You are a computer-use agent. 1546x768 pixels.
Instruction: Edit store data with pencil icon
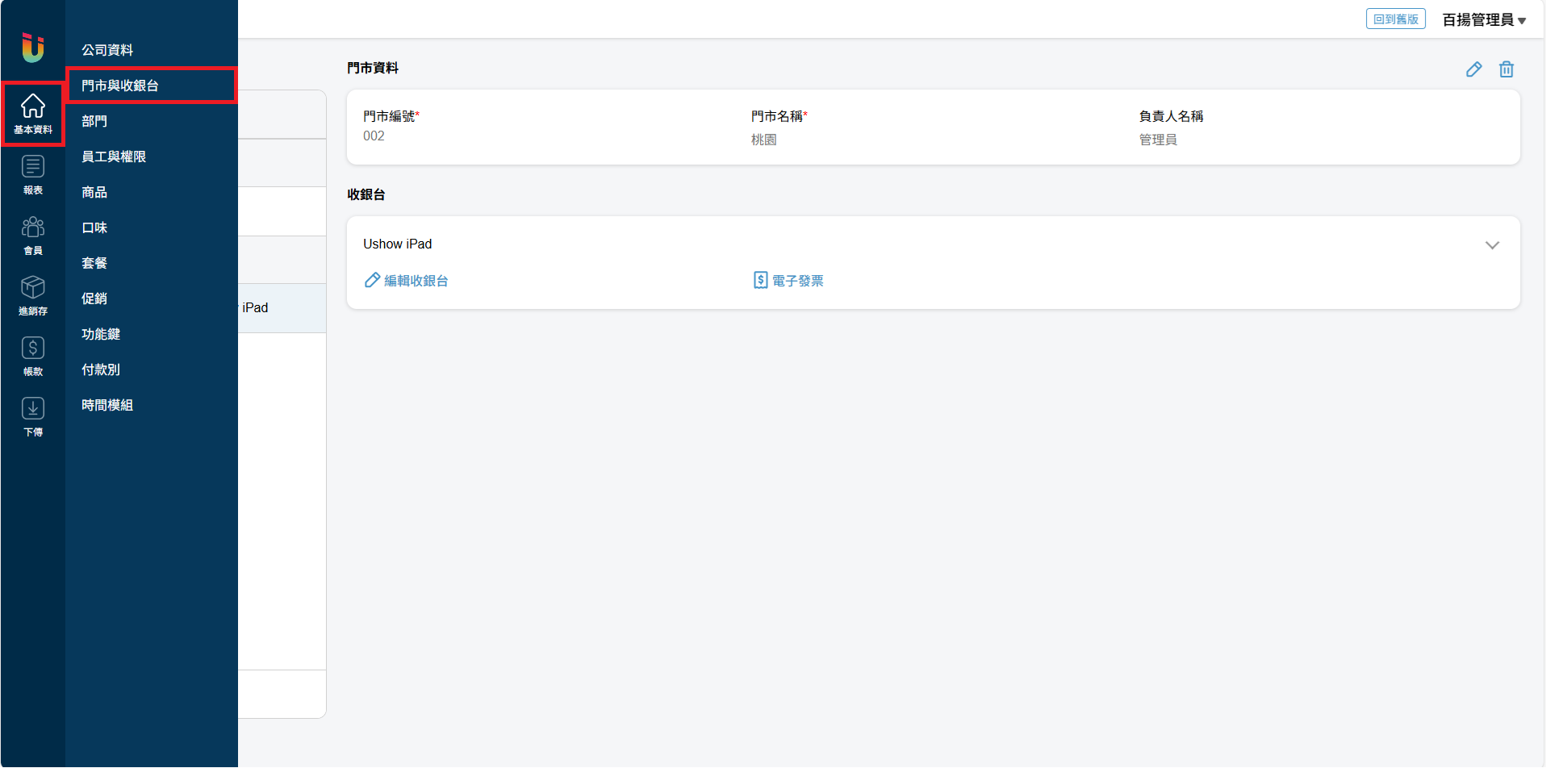(1473, 69)
